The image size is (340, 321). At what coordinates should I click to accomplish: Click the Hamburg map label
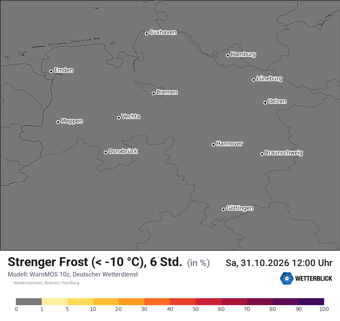(x=243, y=54)
